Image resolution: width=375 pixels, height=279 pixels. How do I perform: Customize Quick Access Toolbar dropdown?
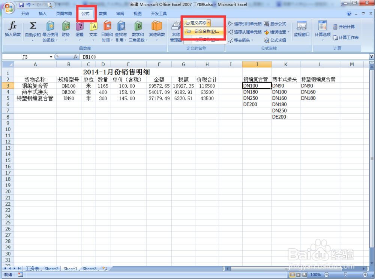59,5
